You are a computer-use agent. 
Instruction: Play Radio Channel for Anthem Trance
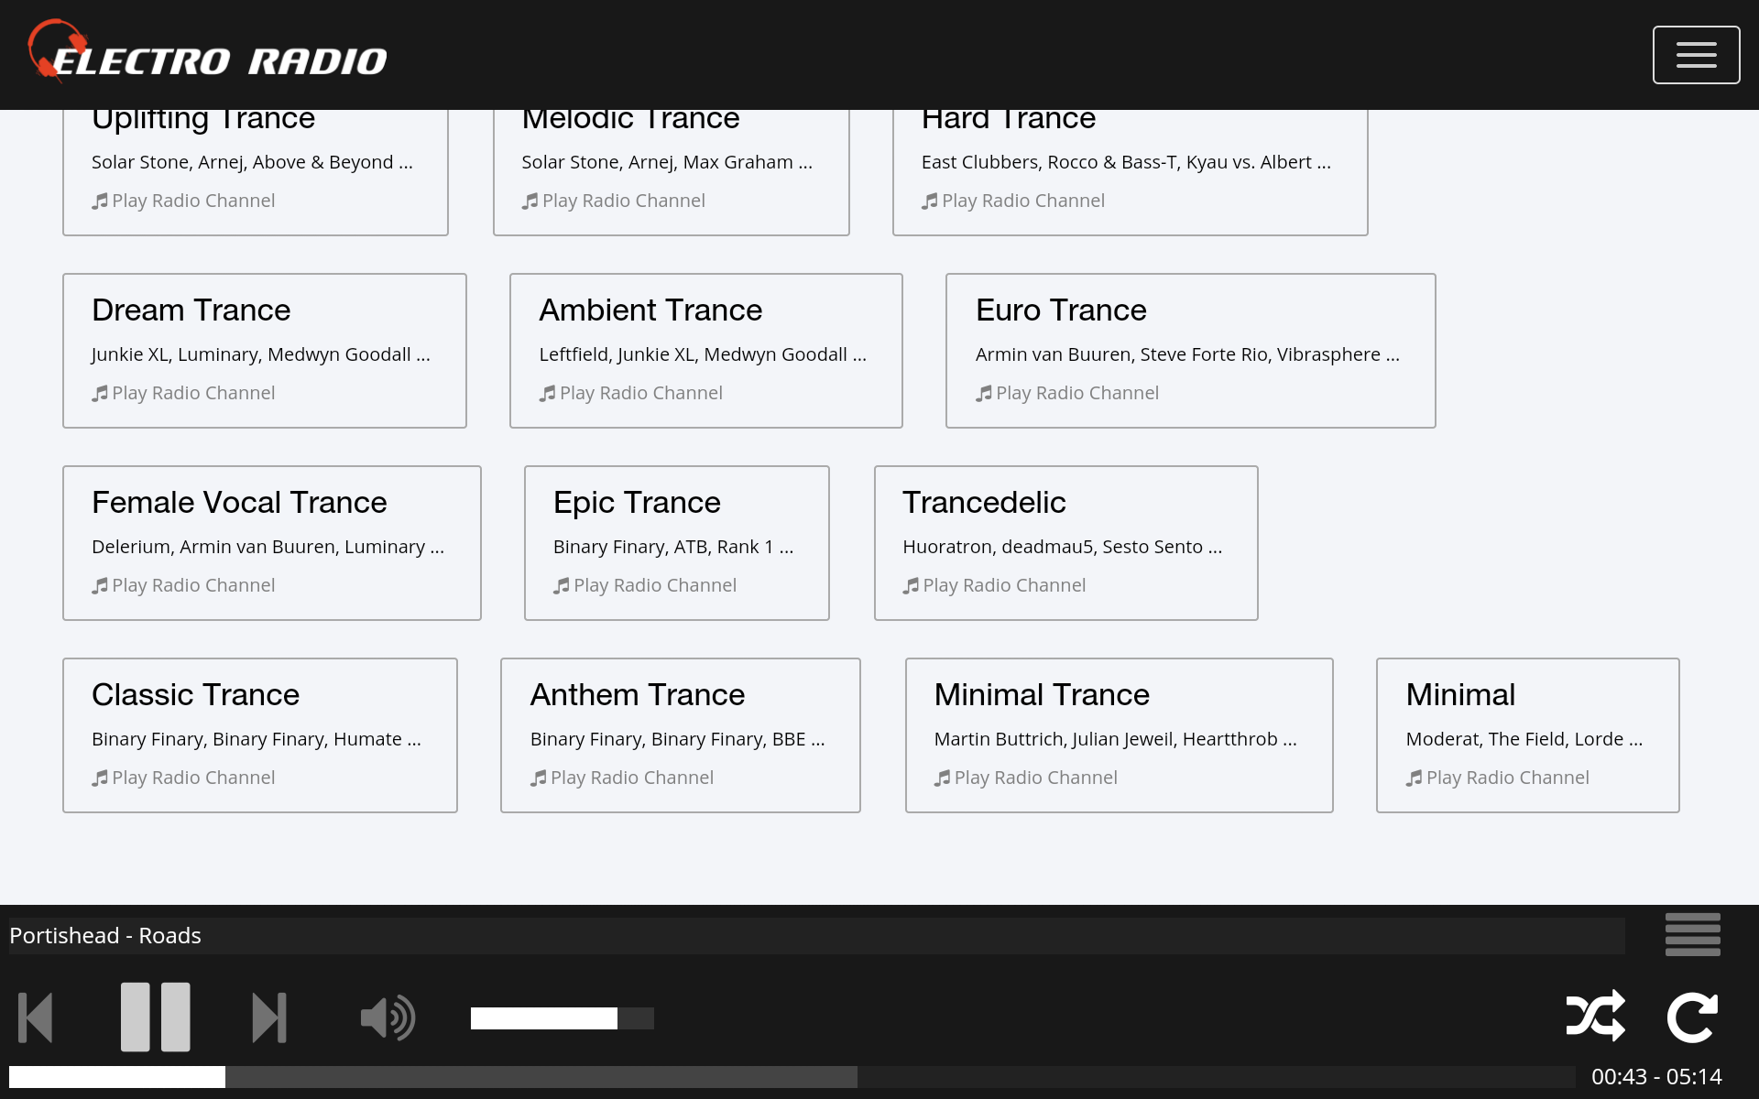[x=622, y=778]
